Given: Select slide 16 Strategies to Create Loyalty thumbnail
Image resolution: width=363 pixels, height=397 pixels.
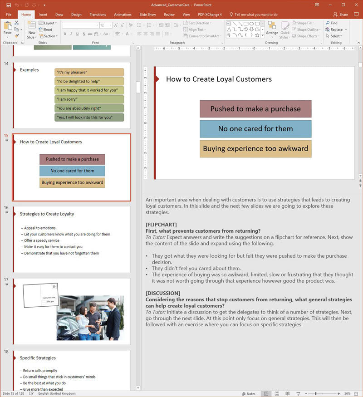Looking at the screenshot, I should (x=72, y=240).
